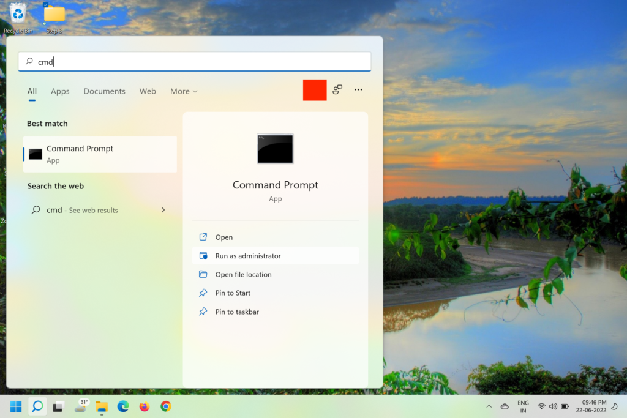Open Microsoft Edge from taskbar
The image size is (627, 418).
(123, 406)
